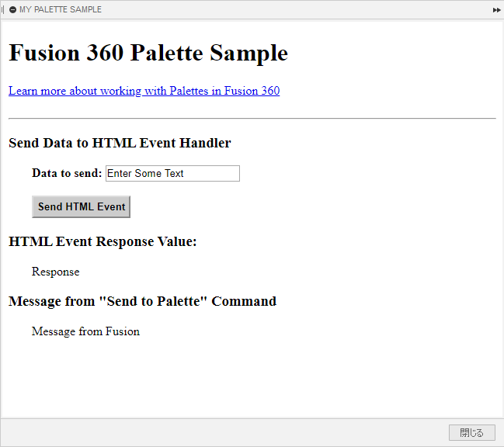
Task: Open the Learn more about Palettes link
Action: 144,91
